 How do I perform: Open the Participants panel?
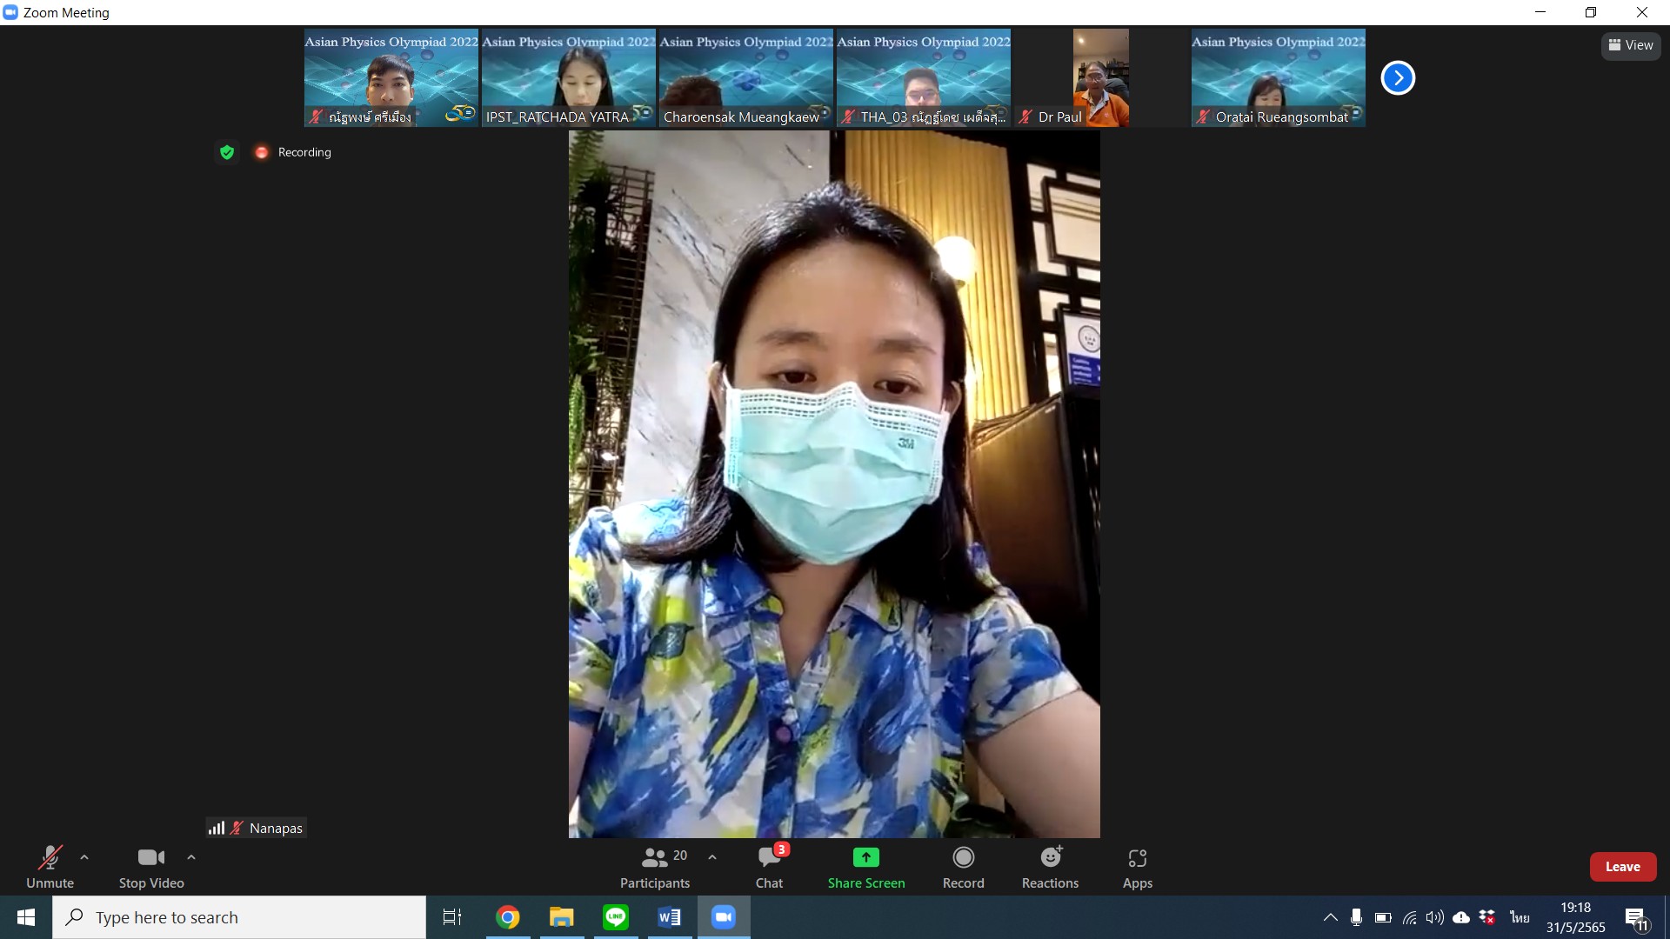click(655, 868)
